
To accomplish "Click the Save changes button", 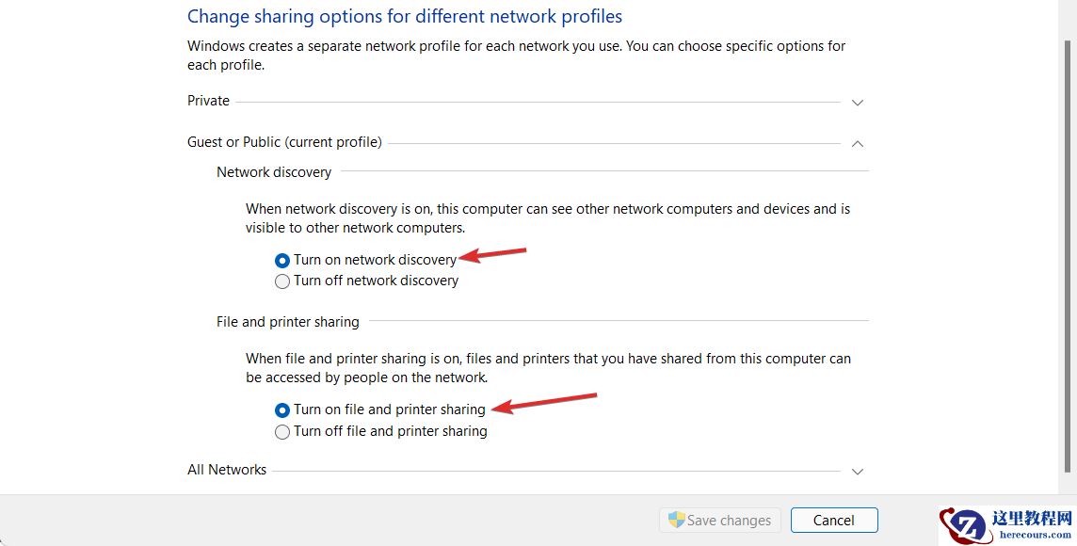I will (720, 520).
